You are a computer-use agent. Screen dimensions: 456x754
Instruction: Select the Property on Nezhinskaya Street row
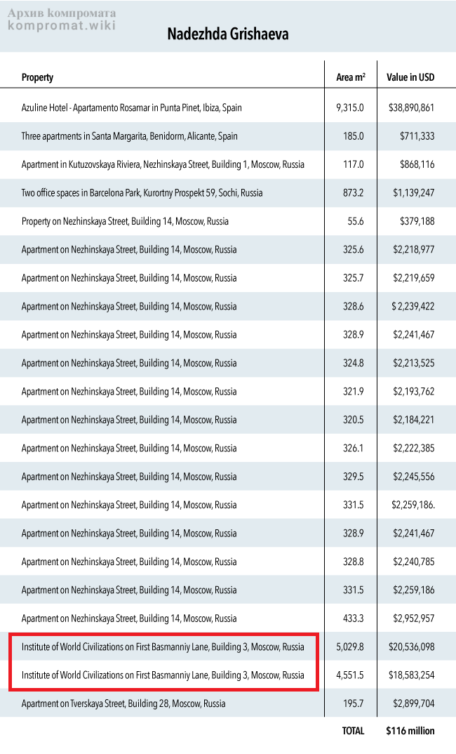(125, 221)
